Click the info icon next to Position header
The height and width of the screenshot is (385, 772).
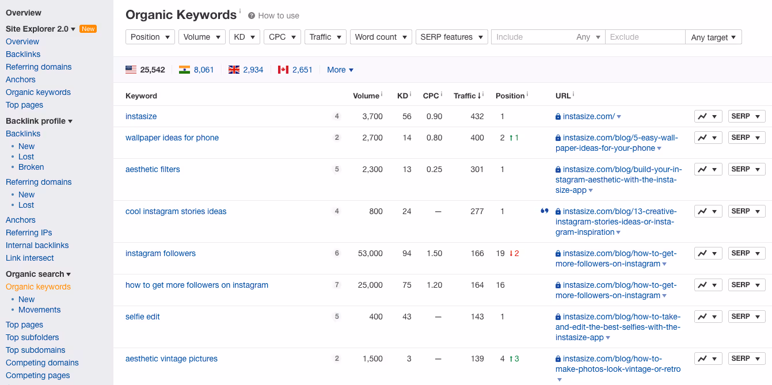(x=527, y=94)
